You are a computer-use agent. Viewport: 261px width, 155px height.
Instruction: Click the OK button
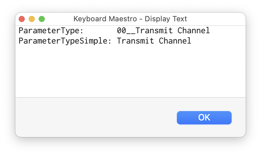(x=204, y=117)
